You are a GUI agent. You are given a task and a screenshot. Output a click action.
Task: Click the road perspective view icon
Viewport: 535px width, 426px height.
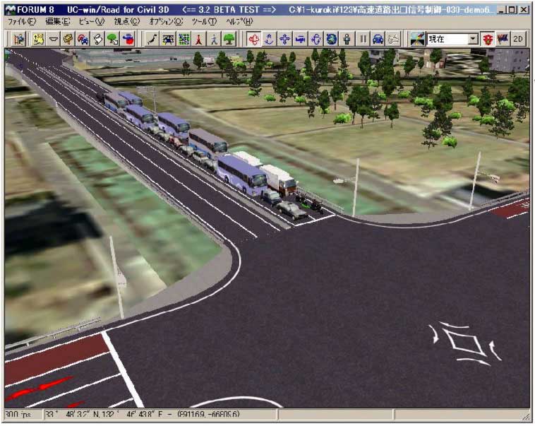click(418, 40)
